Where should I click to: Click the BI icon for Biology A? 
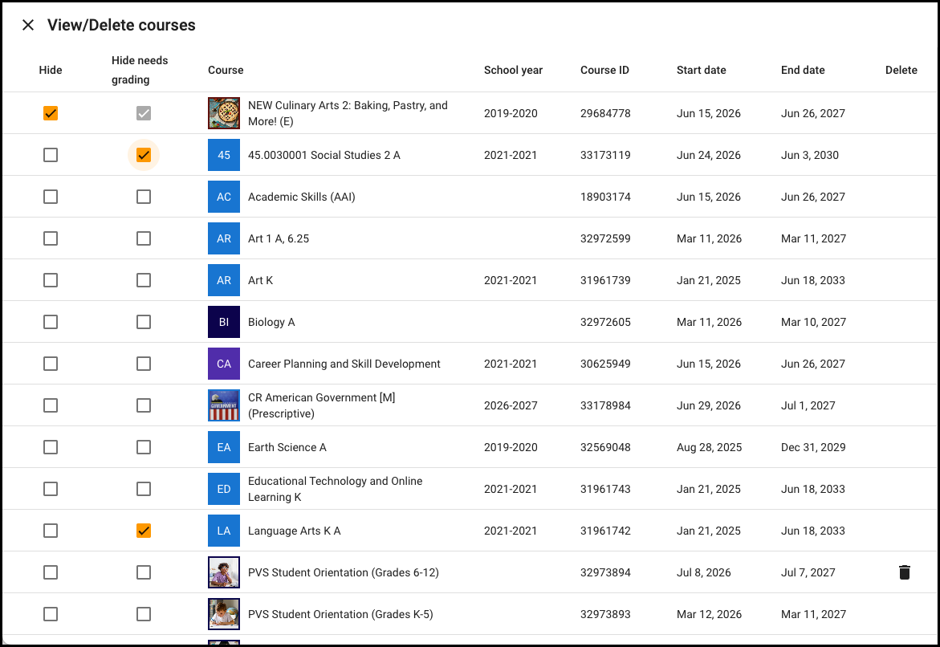pyautogui.click(x=224, y=322)
